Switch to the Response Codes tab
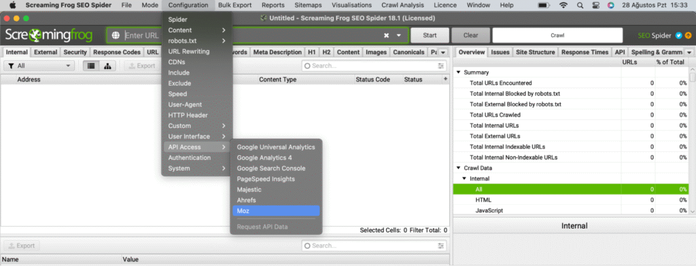696x266 pixels. pyautogui.click(x=117, y=52)
